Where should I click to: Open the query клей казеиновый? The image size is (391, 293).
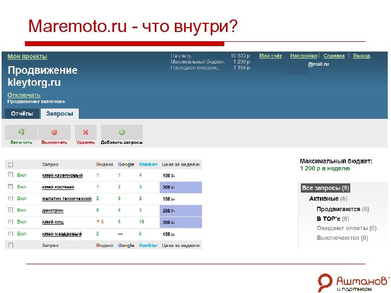tap(62, 175)
